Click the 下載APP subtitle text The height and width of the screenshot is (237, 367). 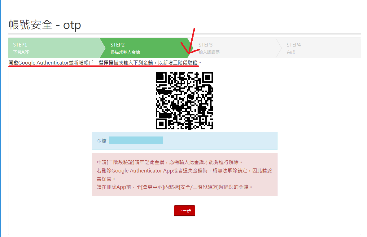click(21, 52)
